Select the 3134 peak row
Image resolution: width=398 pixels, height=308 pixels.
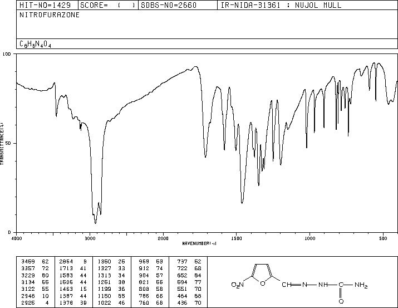pyautogui.click(x=35, y=282)
